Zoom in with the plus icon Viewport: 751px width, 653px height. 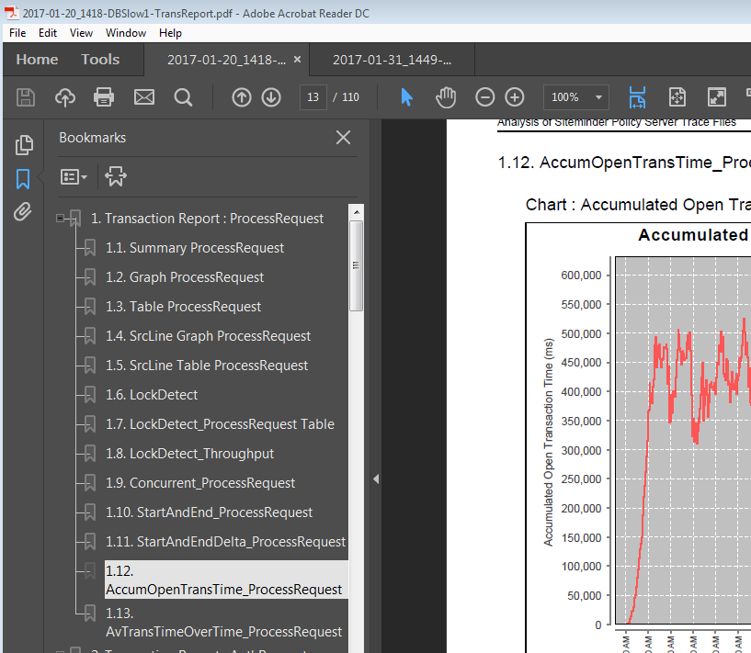(515, 97)
